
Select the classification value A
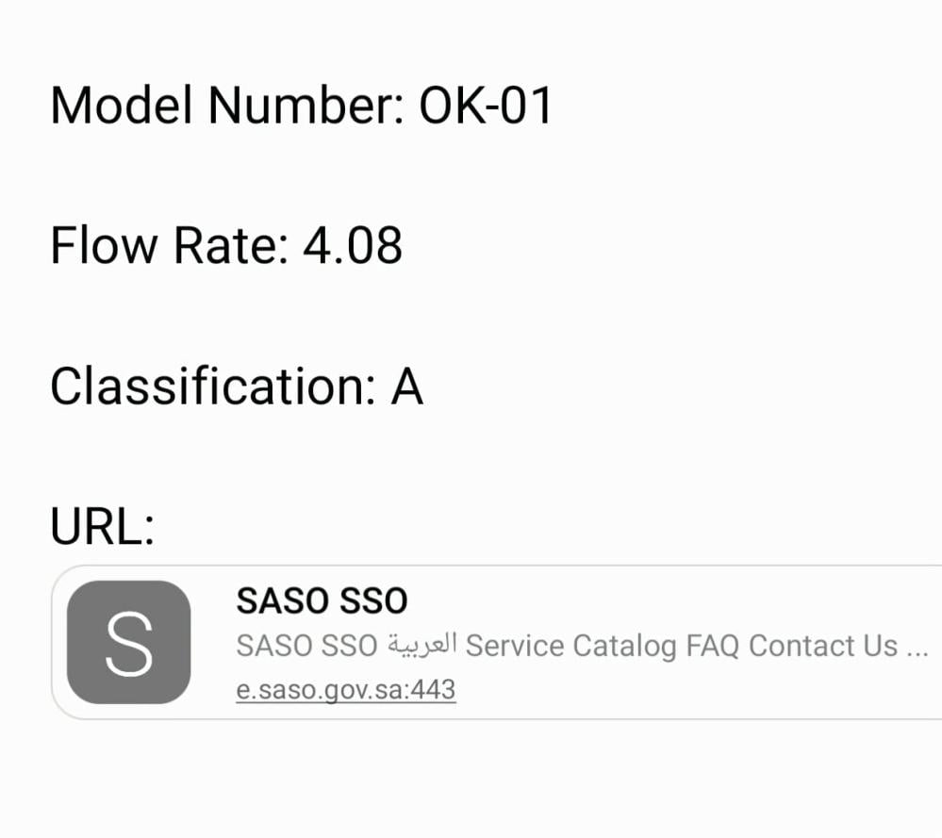[406, 386]
